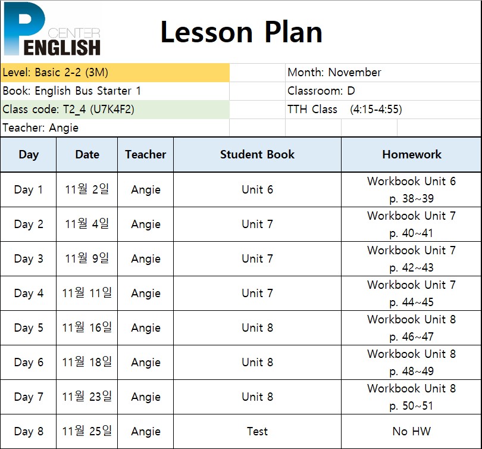Select the Student Book column header
This screenshot has height=449, width=482.
[x=257, y=154]
